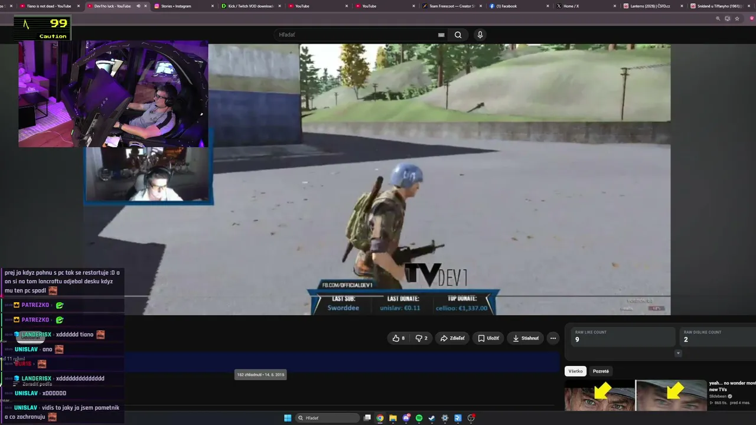Open Task View on the taskbar
The image size is (756, 425).
tap(367, 418)
